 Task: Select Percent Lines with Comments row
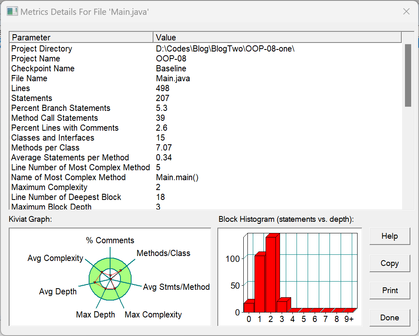(205, 128)
